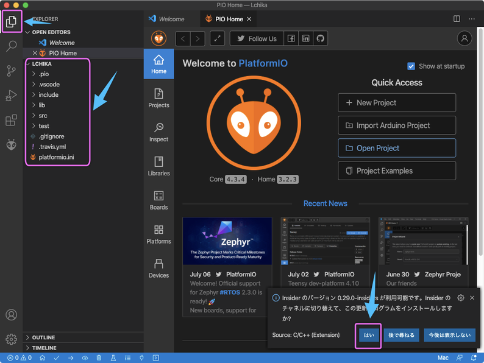The height and width of the screenshot is (363, 484).
Task: Click the はい button in notification
Action: (x=369, y=335)
